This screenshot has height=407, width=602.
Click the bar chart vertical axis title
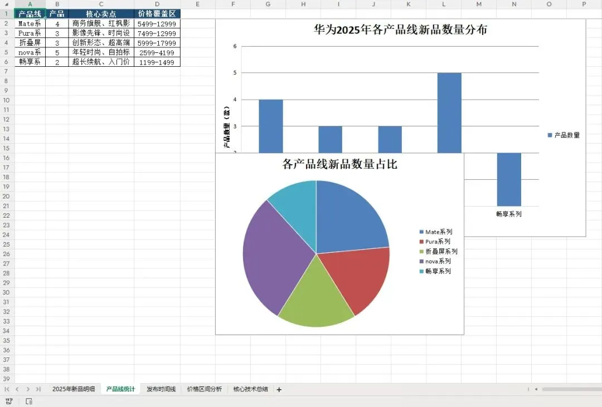tap(227, 128)
